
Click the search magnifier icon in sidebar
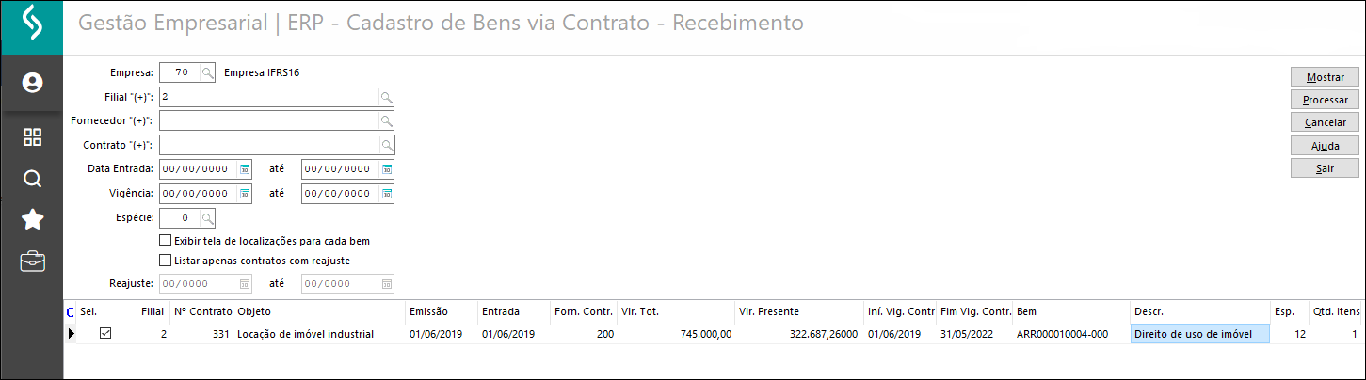(32, 179)
